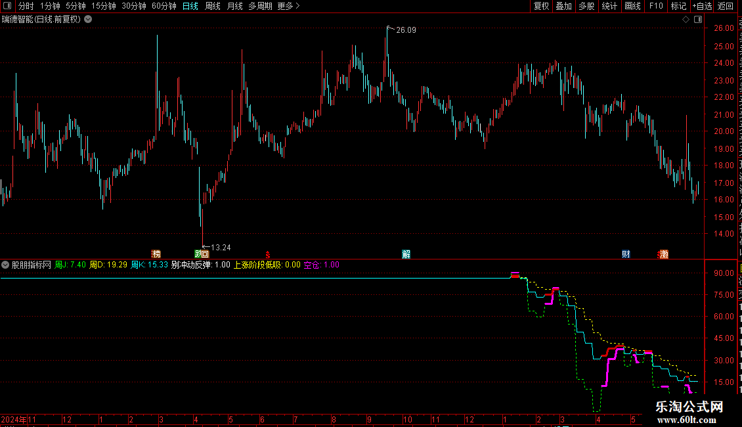
Task: Click the 瑞德智能(日线.前复权) title
Action: tap(41, 20)
